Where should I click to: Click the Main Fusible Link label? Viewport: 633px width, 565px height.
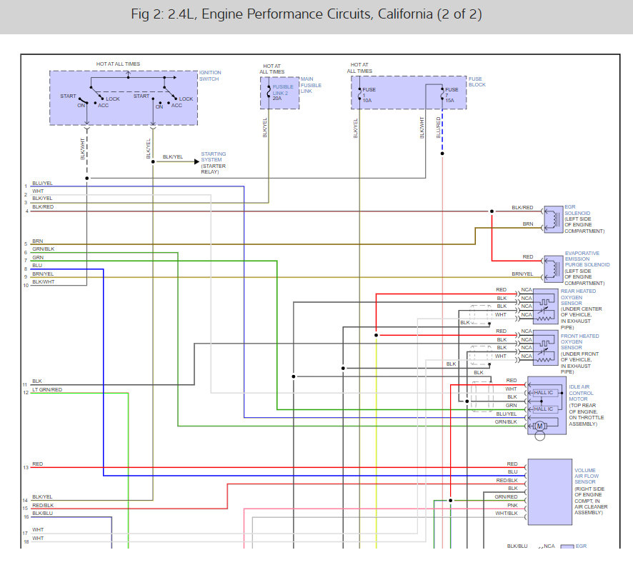tap(311, 85)
